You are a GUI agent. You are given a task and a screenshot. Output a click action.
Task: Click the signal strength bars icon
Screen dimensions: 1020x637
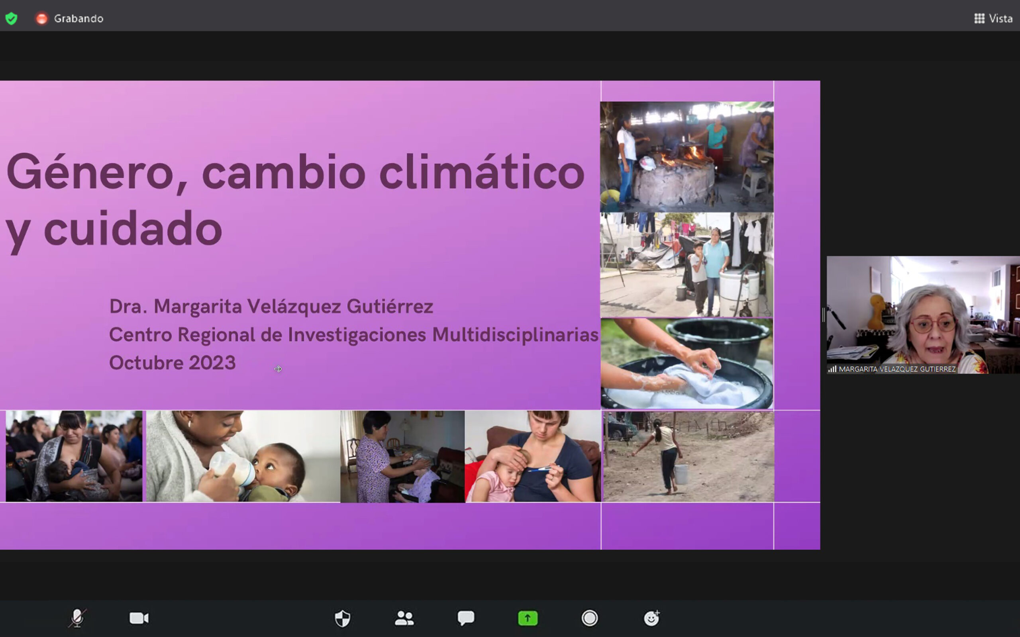pyautogui.click(x=832, y=369)
